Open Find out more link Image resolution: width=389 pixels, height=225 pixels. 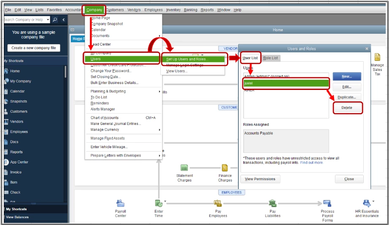(x=311, y=163)
